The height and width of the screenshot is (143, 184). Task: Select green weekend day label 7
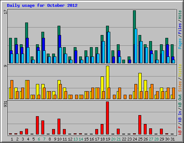(44, 139)
